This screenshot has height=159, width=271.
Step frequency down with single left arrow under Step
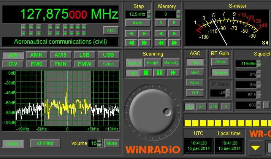pos(131,33)
